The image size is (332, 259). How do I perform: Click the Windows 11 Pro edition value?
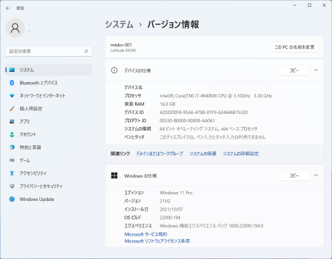(x=176, y=193)
